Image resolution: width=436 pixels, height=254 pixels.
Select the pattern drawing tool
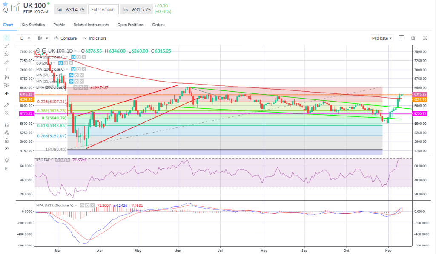pos(7,77)
